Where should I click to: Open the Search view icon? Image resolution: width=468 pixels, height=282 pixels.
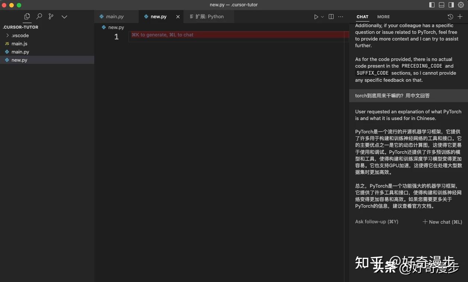coord(39,16)
